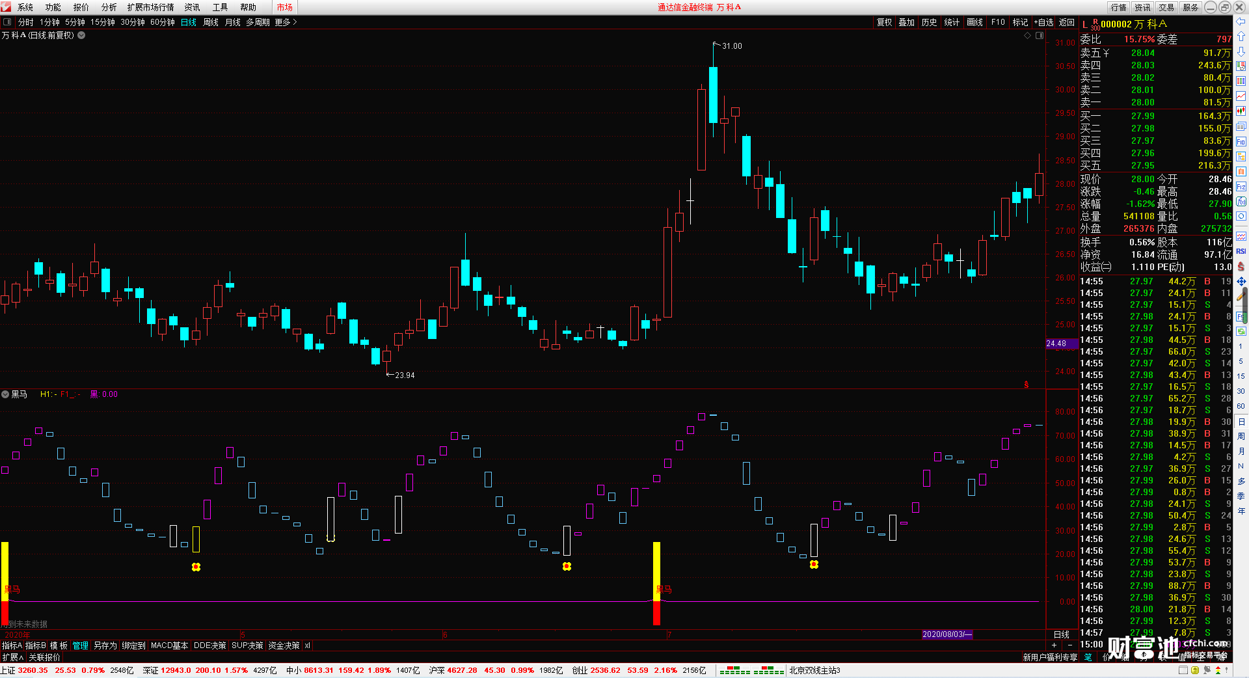Image resolution: width=1249 pixels, height=678 pixels.
Task: Switch chart to 60 minute via sidebar '60'
Action: point(1241,406)
